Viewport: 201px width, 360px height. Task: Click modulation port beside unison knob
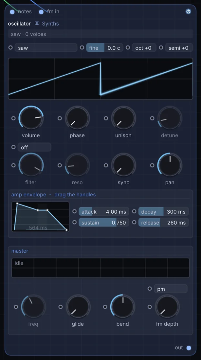(x=106, y=118)
